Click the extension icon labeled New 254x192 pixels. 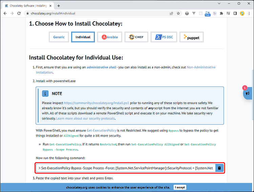tap(208, 14)
